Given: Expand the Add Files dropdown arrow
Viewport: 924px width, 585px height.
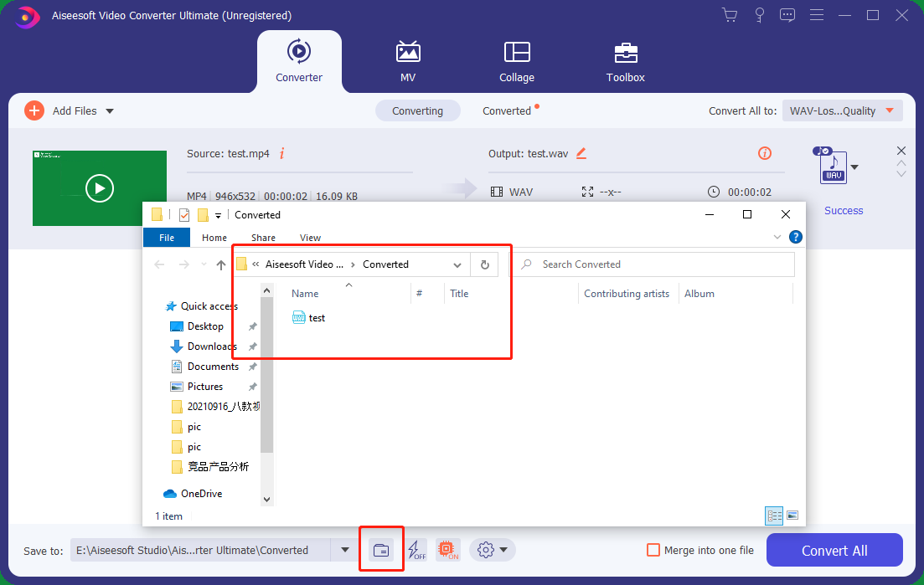Looking at the screenshot, I should point(110,111).
